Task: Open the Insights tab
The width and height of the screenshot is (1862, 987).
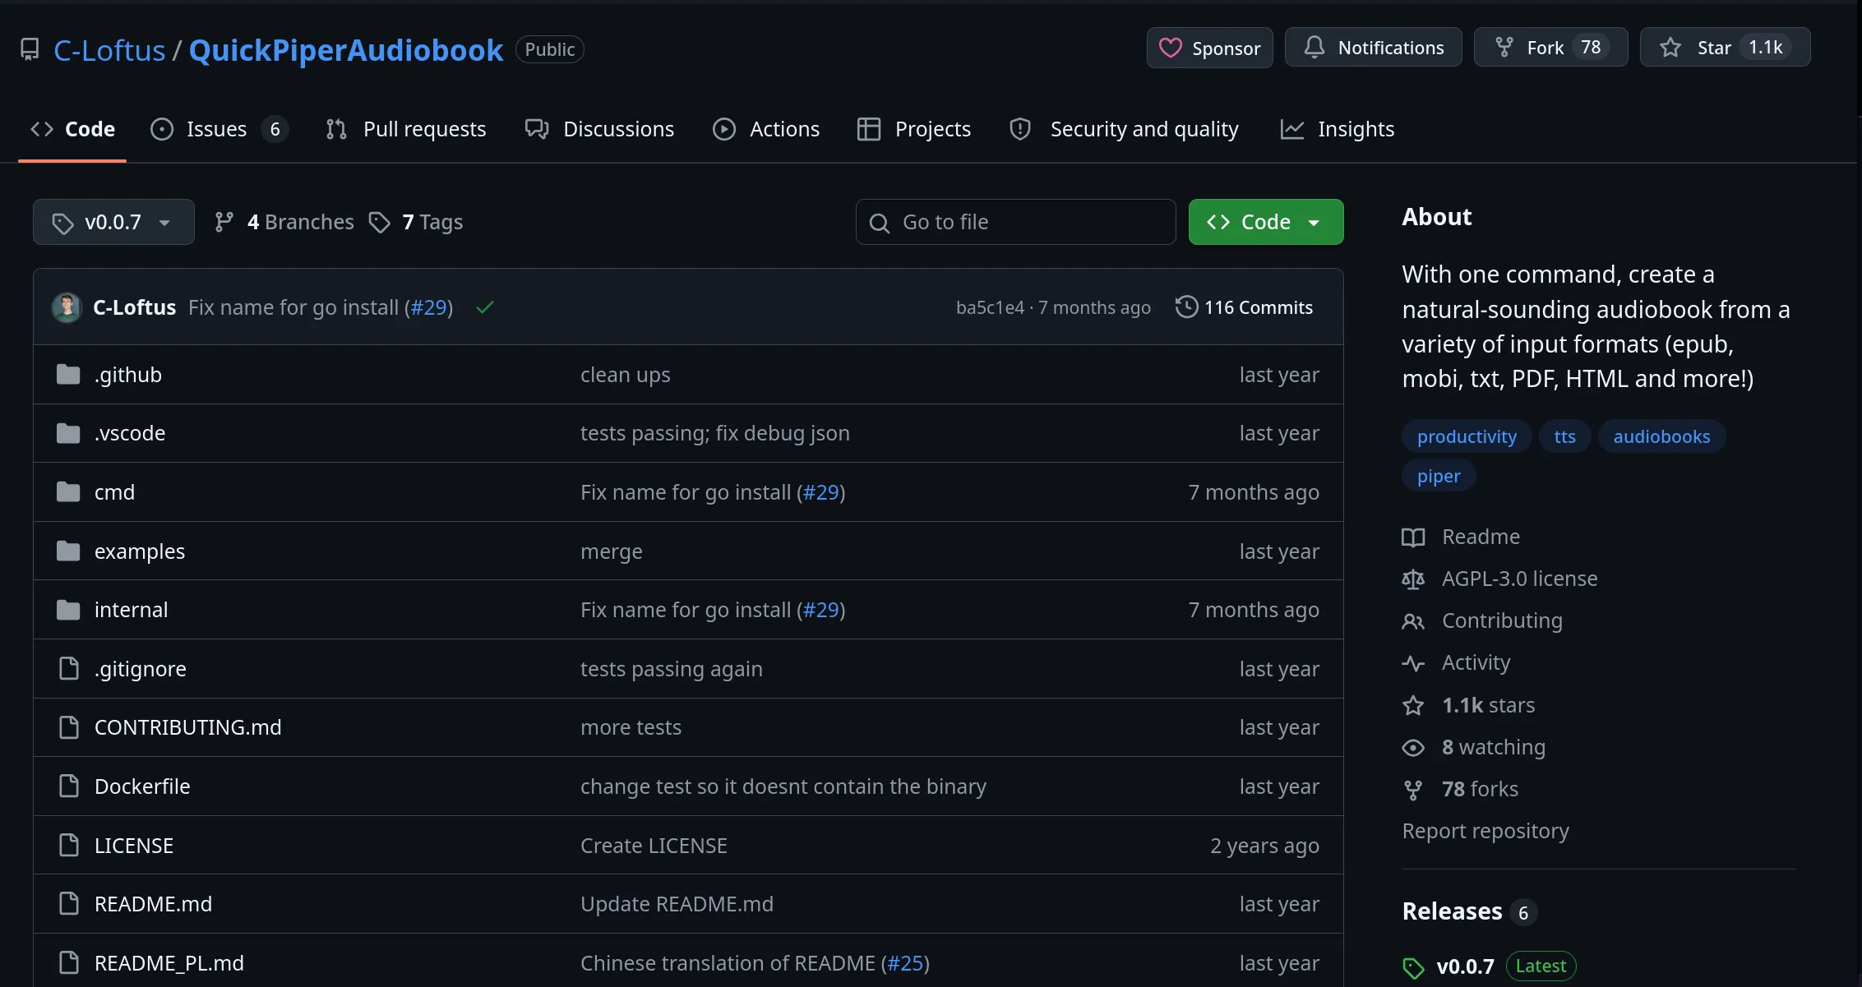Action: [1338, 129]
